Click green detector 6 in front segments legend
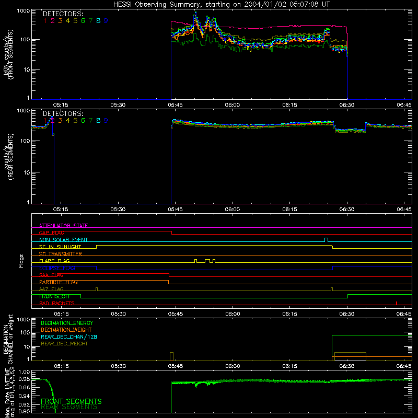The width and height of the screenshot is (418, 418). point(83,21)
